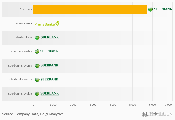The width and height of the screenshot is (175, 120).
Task: Open the HelgiLibrary logo link
Action: coord(157,114)
